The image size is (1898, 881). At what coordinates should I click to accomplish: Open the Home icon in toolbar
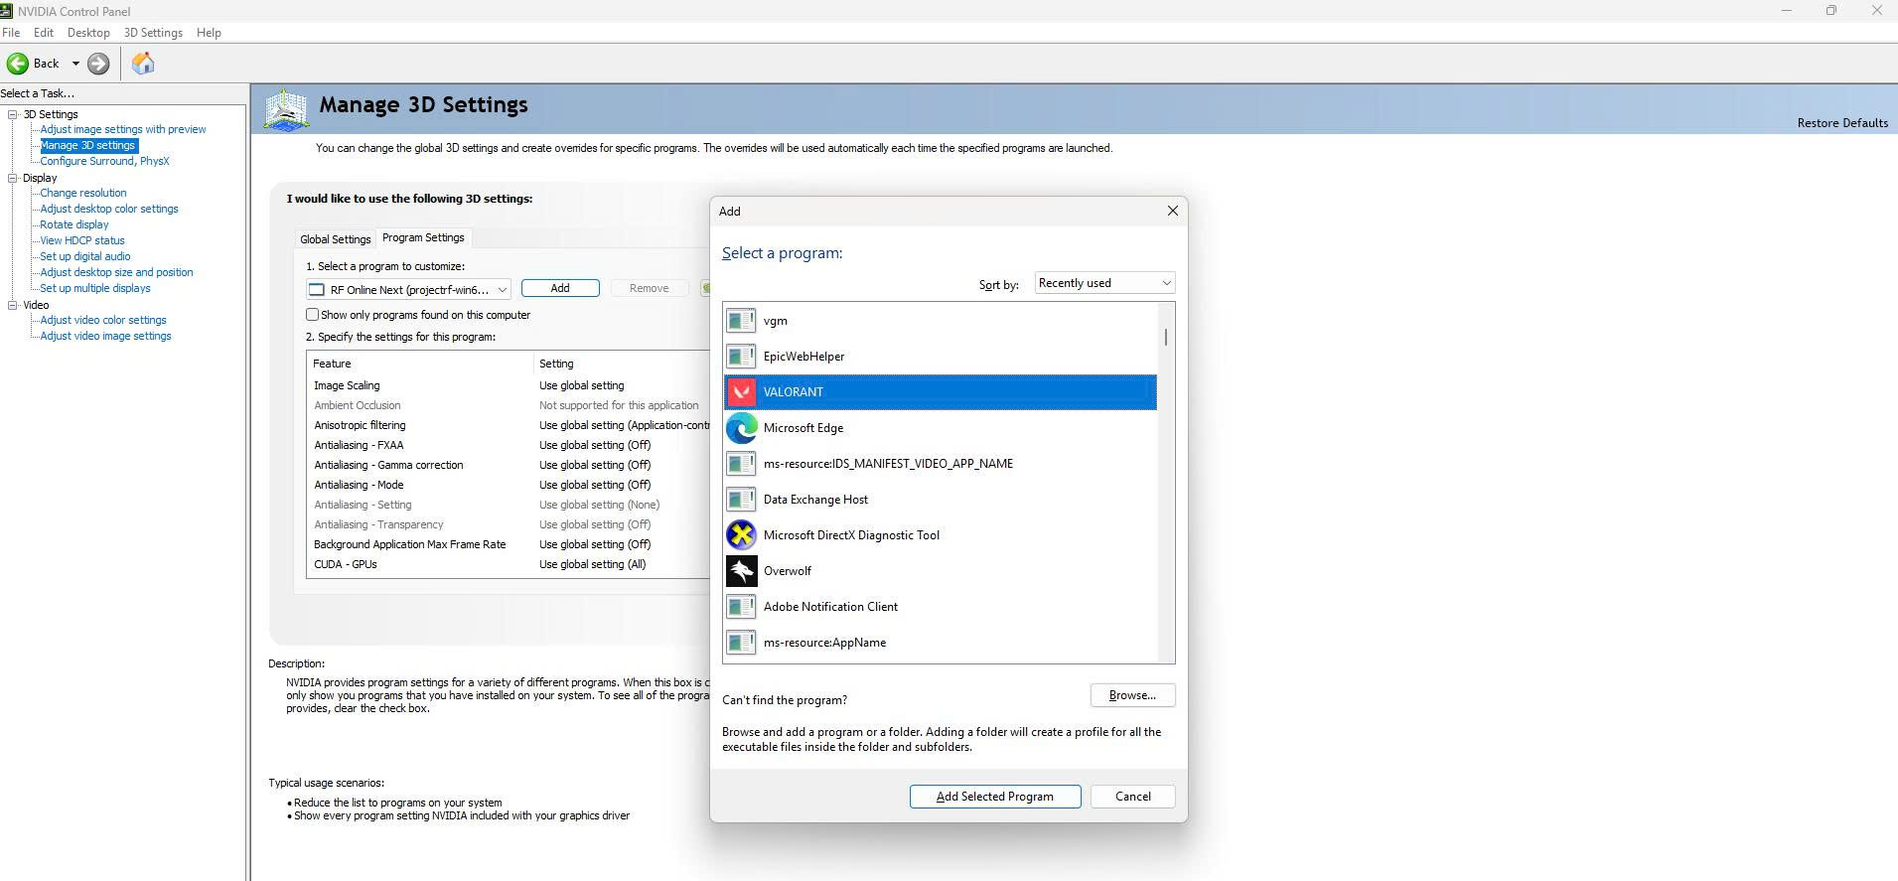pos(143,64)
